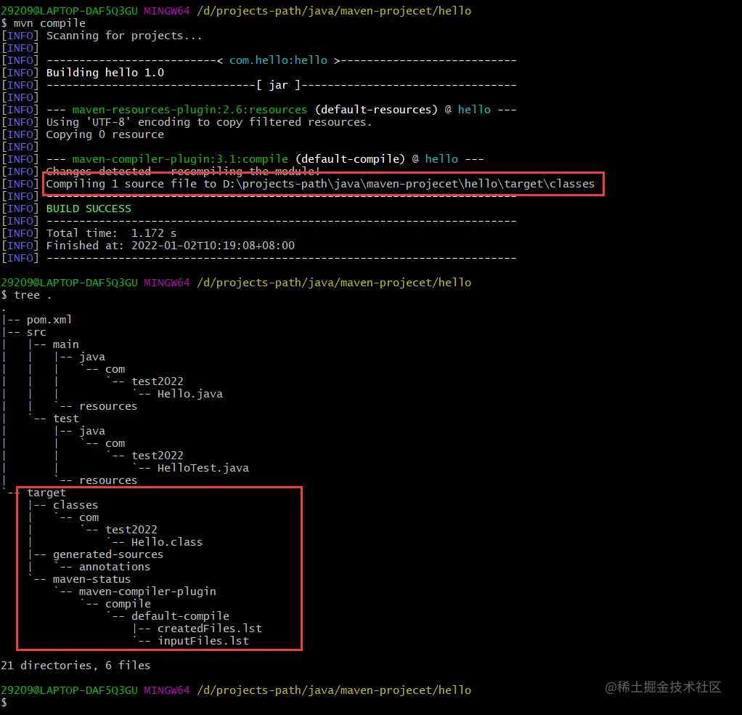Click 'createdFiles.lst' file name
The width and height of the screenshot is (742, 715).
point(209,629)
